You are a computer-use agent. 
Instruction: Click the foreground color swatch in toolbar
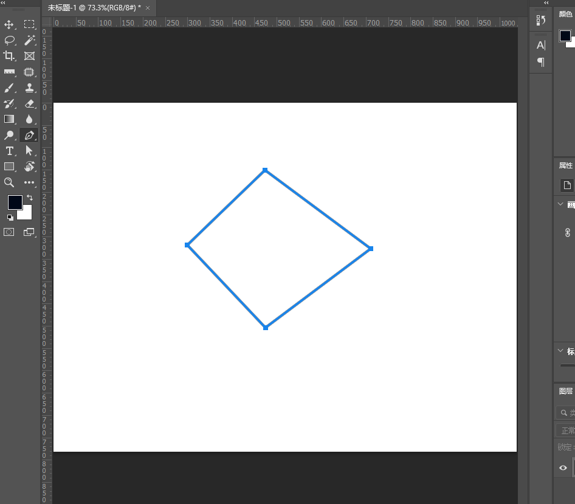[15, 202]
